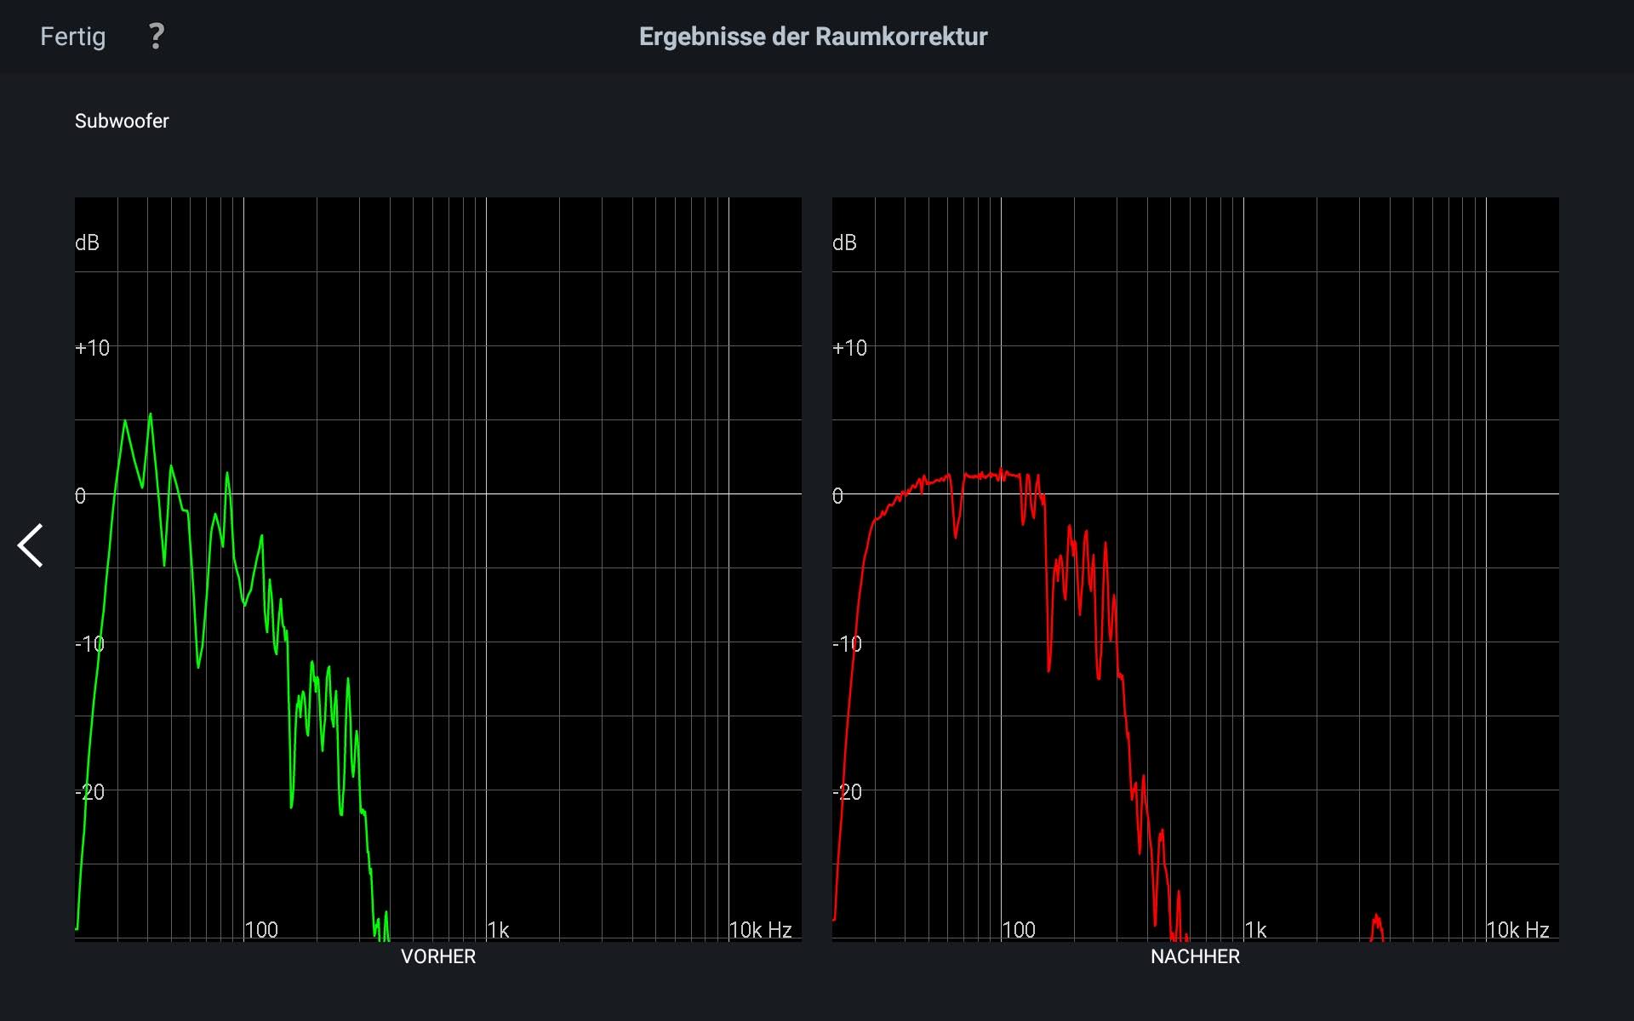Open help with the question mark icon
This screenshot has width=1634, height=1021.
pyautogui.click(x=156, y=37)
